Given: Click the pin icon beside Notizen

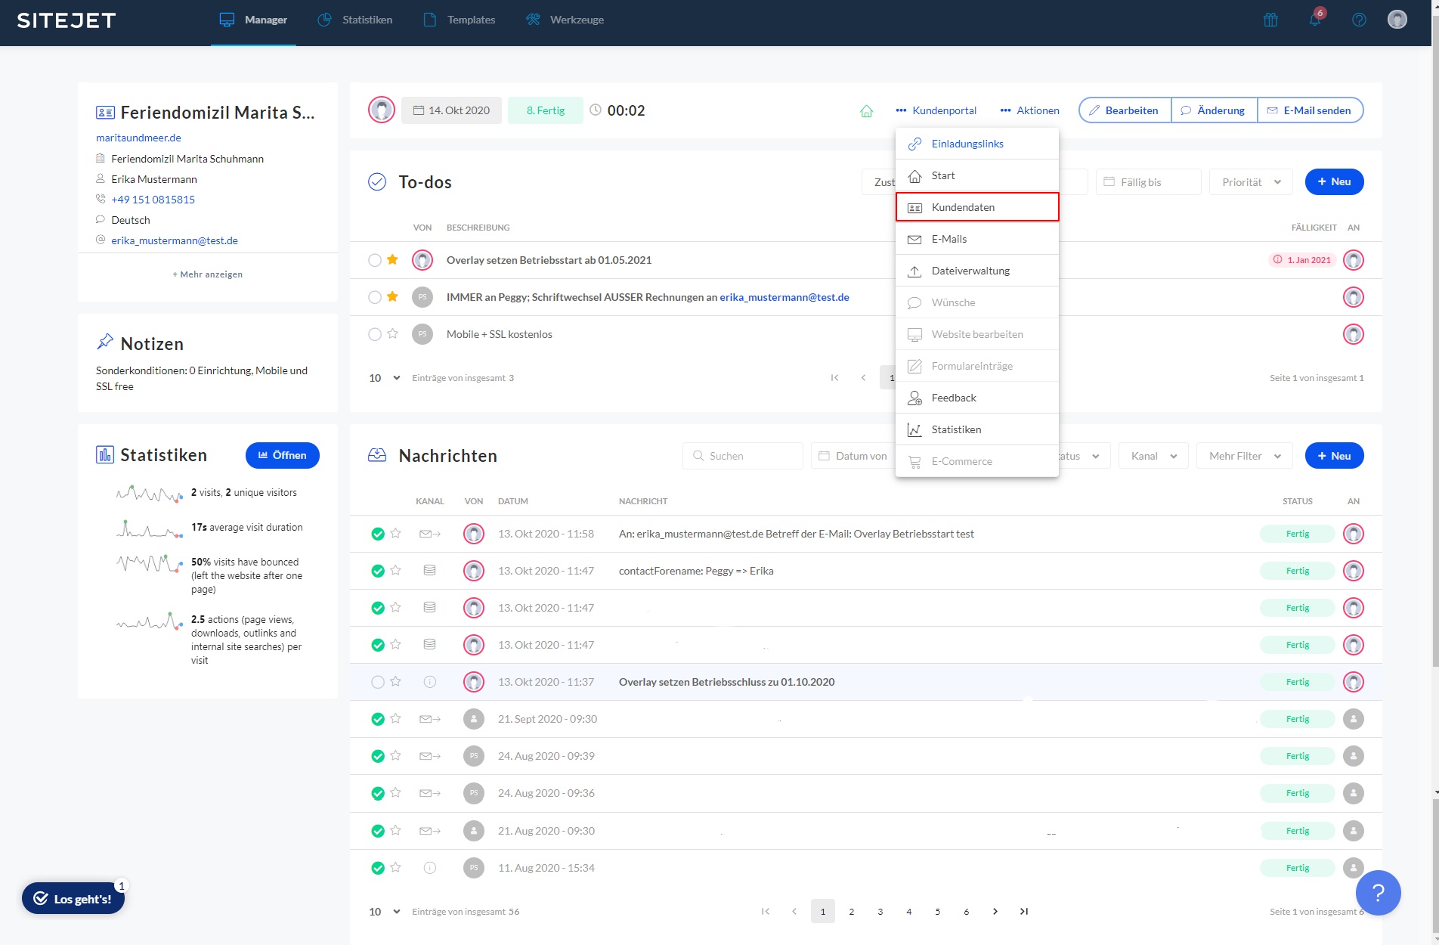Looking at the screenshot, I should 105,342.
